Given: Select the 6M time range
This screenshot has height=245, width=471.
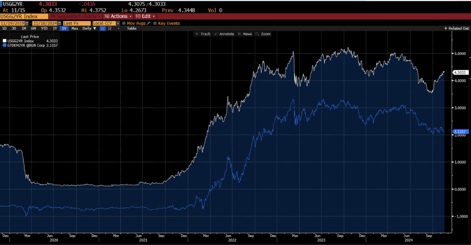Looking at the screenshot, I should point(33,29).
